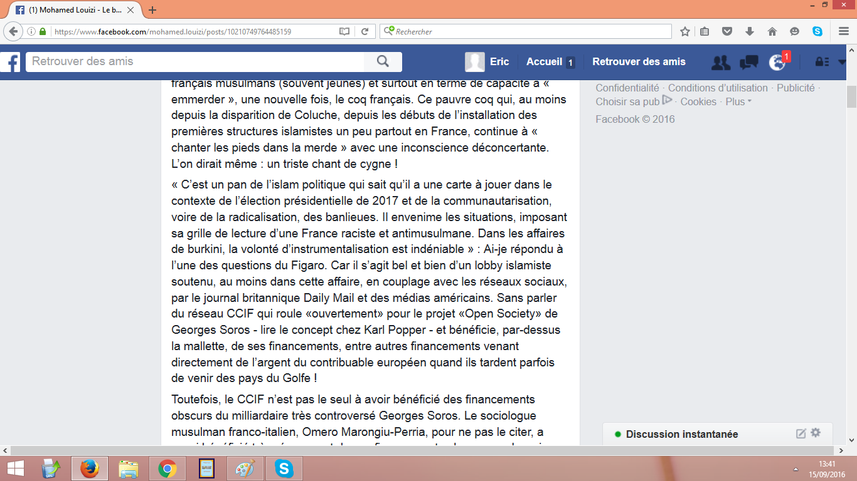Open Conditions d'utilisation link
Image resolution: width=857 pixels, height=481 pixels.
(718, 88)
